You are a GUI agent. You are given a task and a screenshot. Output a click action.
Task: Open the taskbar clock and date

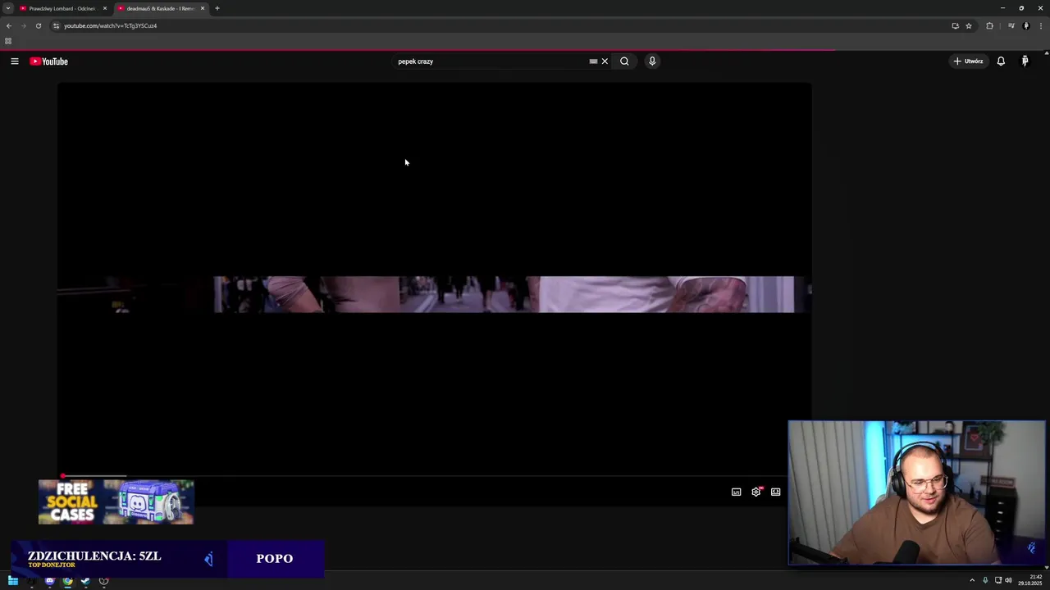click(x=1029, y=580)
